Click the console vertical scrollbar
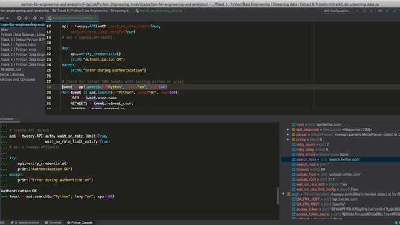The image size is (400, 225). click(x=277, y=196)
